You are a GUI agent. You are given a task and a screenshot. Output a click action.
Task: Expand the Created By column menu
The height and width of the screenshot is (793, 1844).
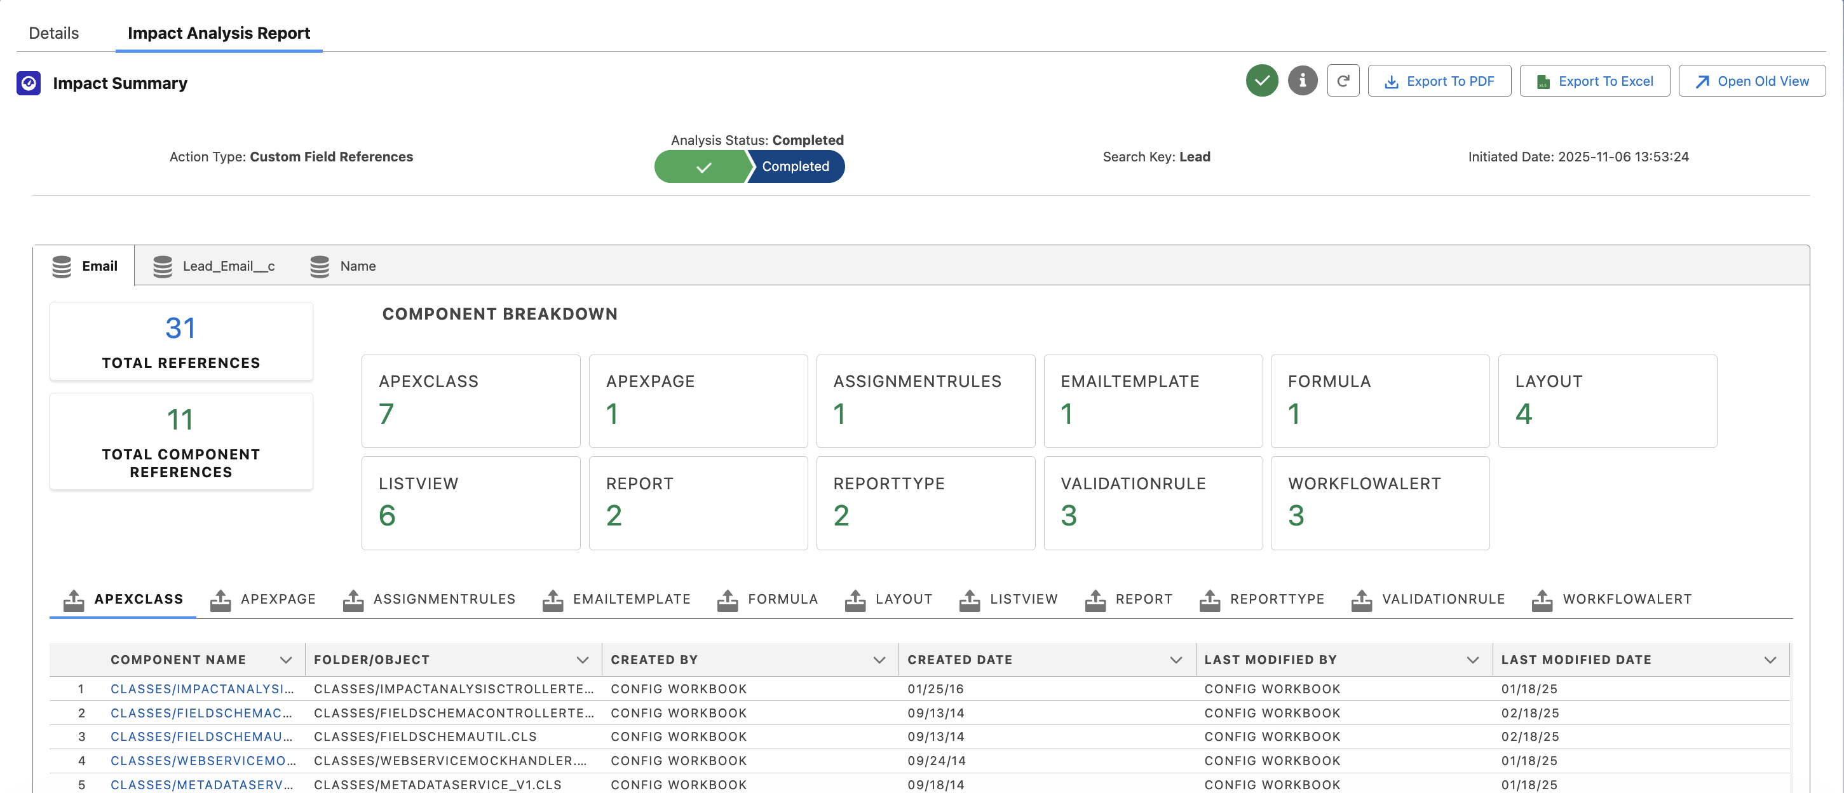click(879, 660)
